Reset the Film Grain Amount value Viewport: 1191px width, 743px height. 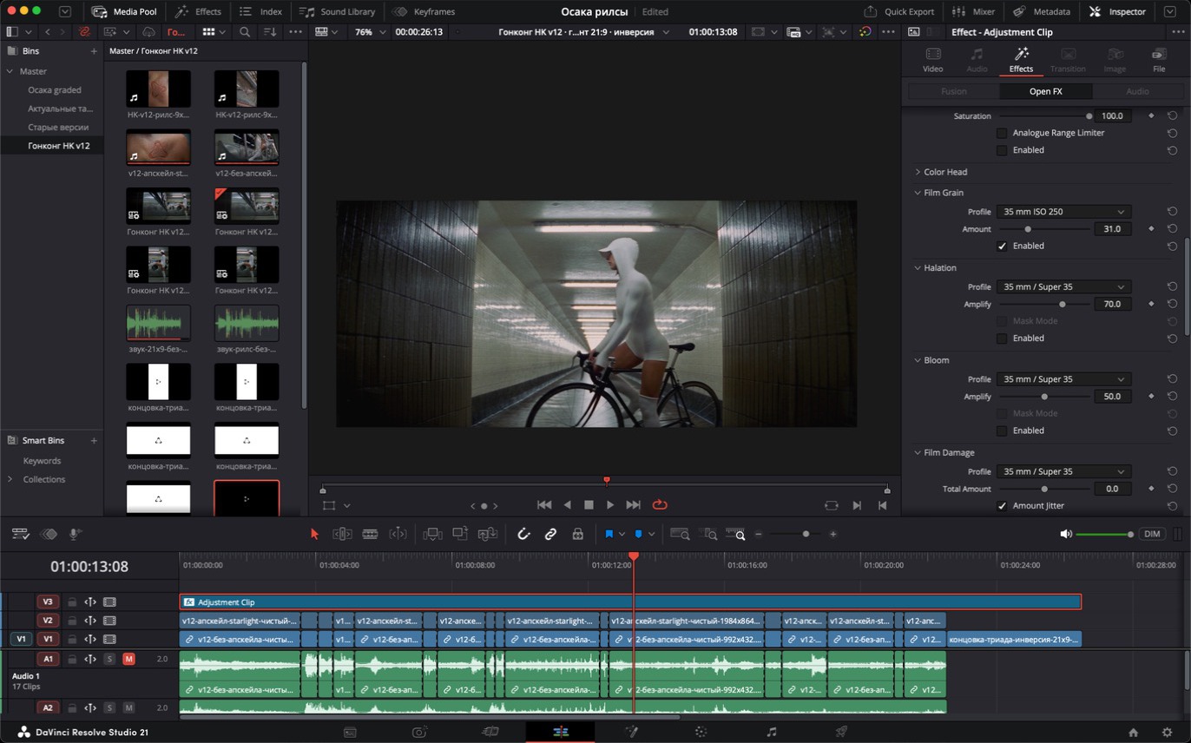tap(1172, 229)
